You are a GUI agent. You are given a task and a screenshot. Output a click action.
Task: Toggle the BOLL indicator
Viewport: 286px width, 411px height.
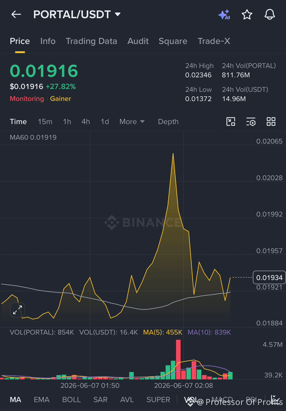pyautogui.click(x=71, y=400)
